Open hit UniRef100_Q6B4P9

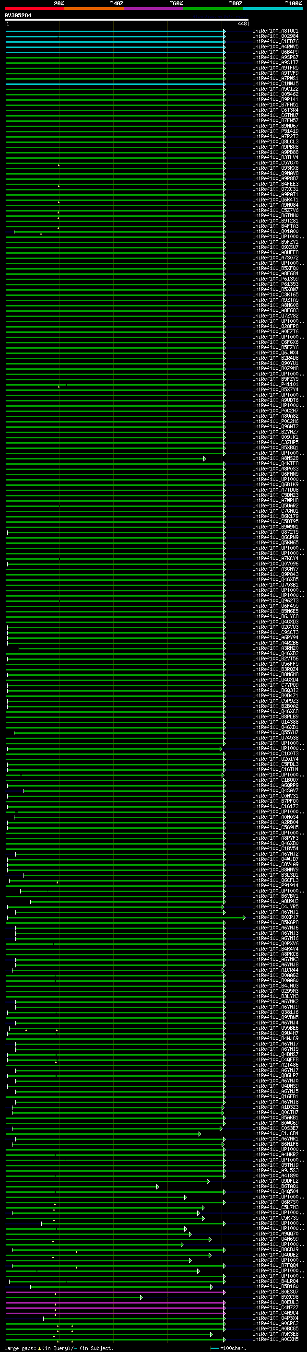(x=275, y=52)
